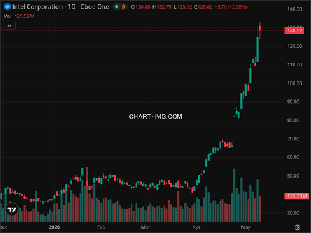The height and width of the screenshot is (233, 311).
Task: Click the volume value 135.53 M in legend
Action: click(x=24, y=16)
